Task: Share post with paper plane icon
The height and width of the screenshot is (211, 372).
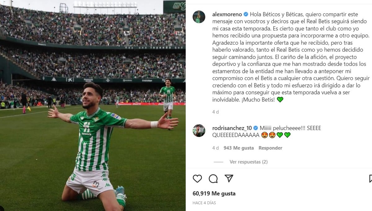Action: (x=229, y=179)
